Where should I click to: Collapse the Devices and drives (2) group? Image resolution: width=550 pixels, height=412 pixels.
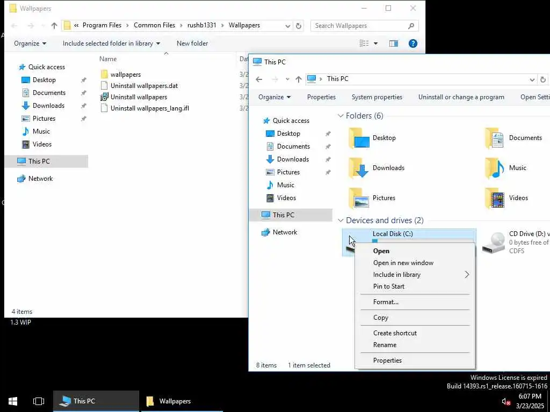point(340,220)
